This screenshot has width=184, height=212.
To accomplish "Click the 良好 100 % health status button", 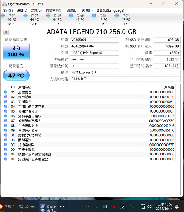I will 16,52.
